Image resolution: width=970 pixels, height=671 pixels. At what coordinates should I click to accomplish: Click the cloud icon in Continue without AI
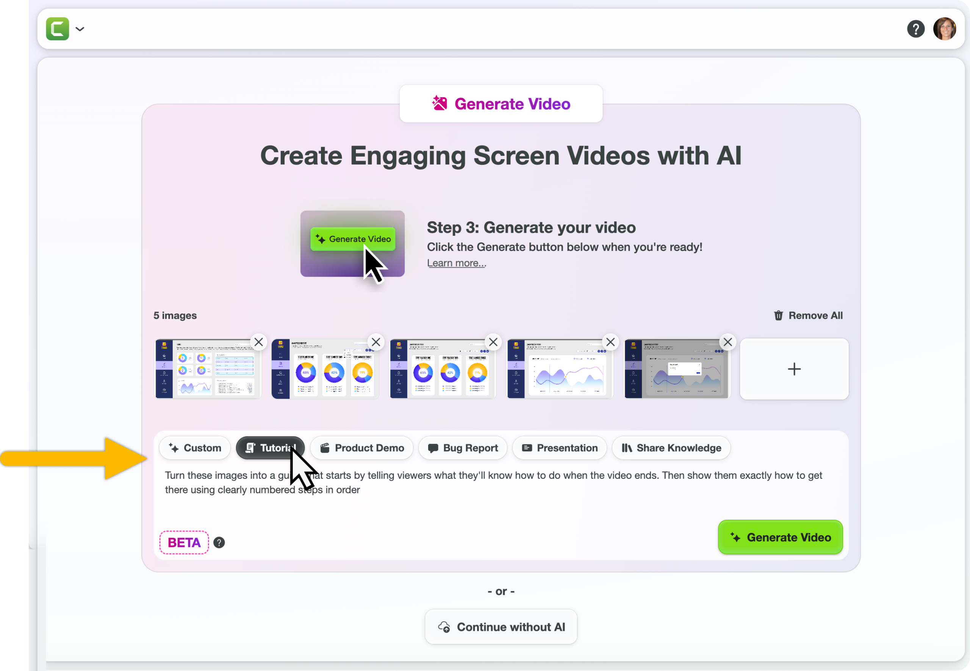click(444, 627)
